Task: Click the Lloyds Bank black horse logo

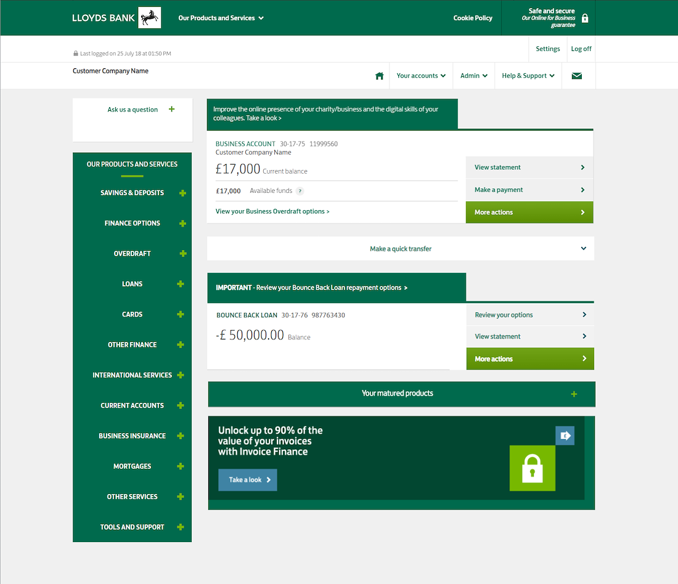Action: tap(149, 18)
